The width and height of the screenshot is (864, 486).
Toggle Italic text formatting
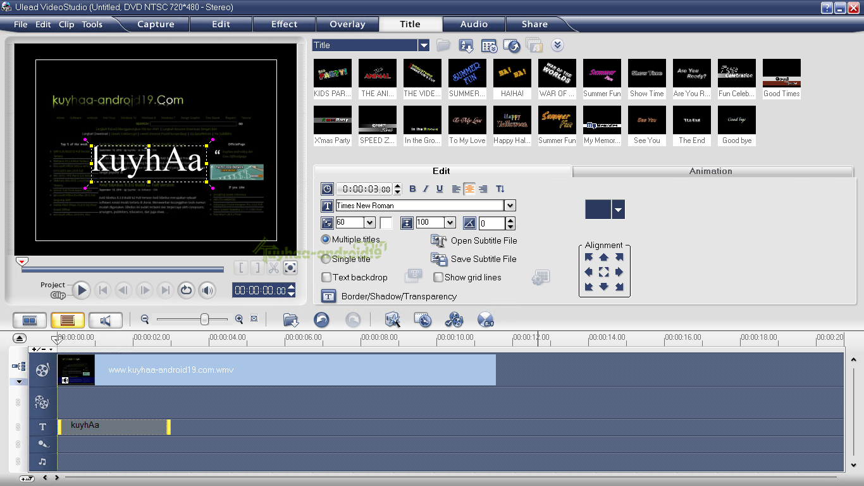(x=426, y=189)
